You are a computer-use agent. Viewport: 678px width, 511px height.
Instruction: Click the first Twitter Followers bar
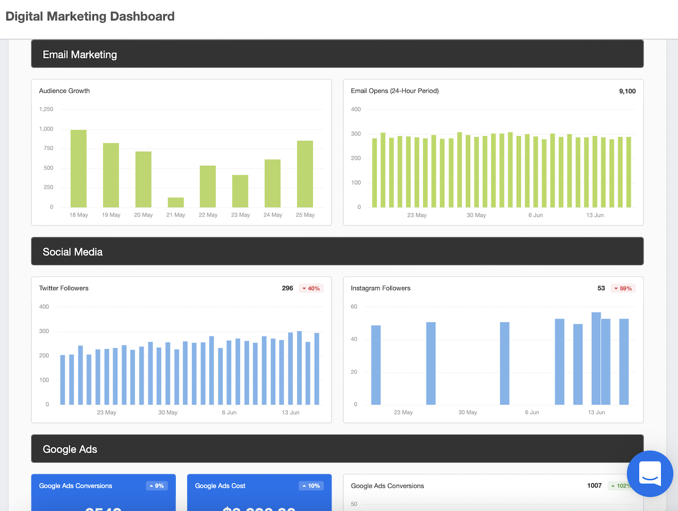click(62, 380)
